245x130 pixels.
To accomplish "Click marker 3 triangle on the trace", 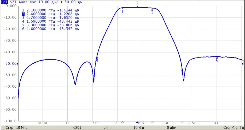I will pyautogui.click(x=152, y=10).
